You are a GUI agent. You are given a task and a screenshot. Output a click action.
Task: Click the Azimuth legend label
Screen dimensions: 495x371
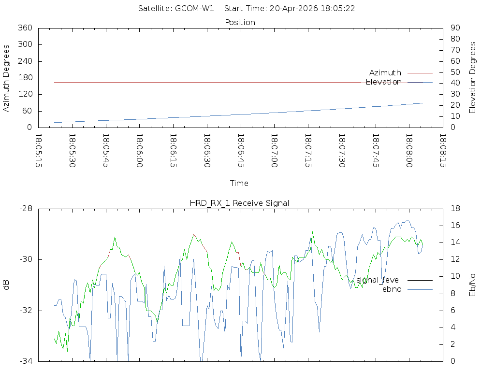pyautogui.click(x=385, y=73)
